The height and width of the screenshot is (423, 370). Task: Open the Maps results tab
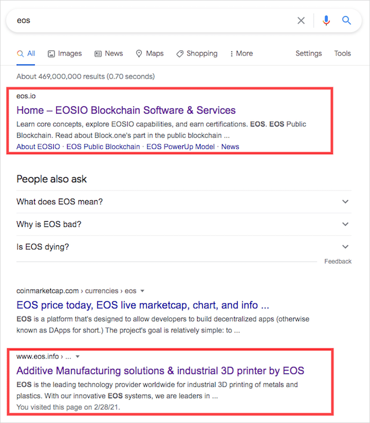click(x=149, y=54)
